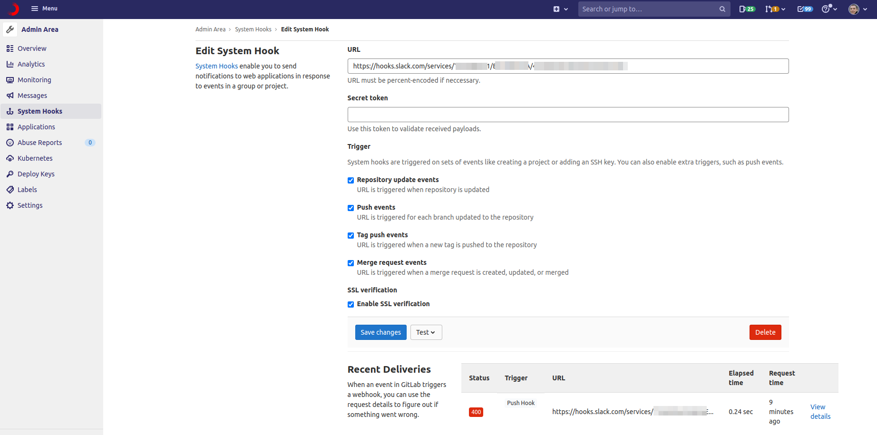Viewport: 877px width, 435px height.
Task: Click Settings gear icon in sidebar
Action: pyautogui.click(x=10, y=205)
